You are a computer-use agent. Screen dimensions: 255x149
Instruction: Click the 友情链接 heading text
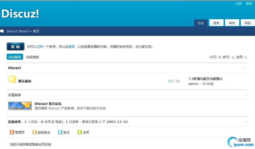14,95
